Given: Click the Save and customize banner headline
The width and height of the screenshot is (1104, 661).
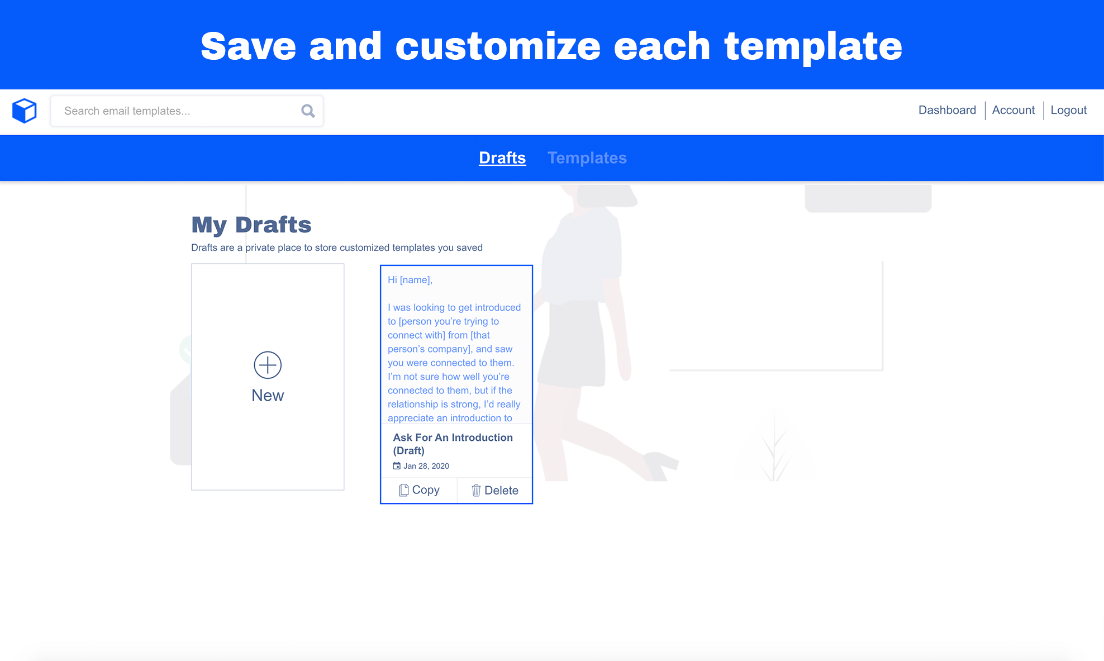Looking at the screenshot, I should tap(551, 46).
